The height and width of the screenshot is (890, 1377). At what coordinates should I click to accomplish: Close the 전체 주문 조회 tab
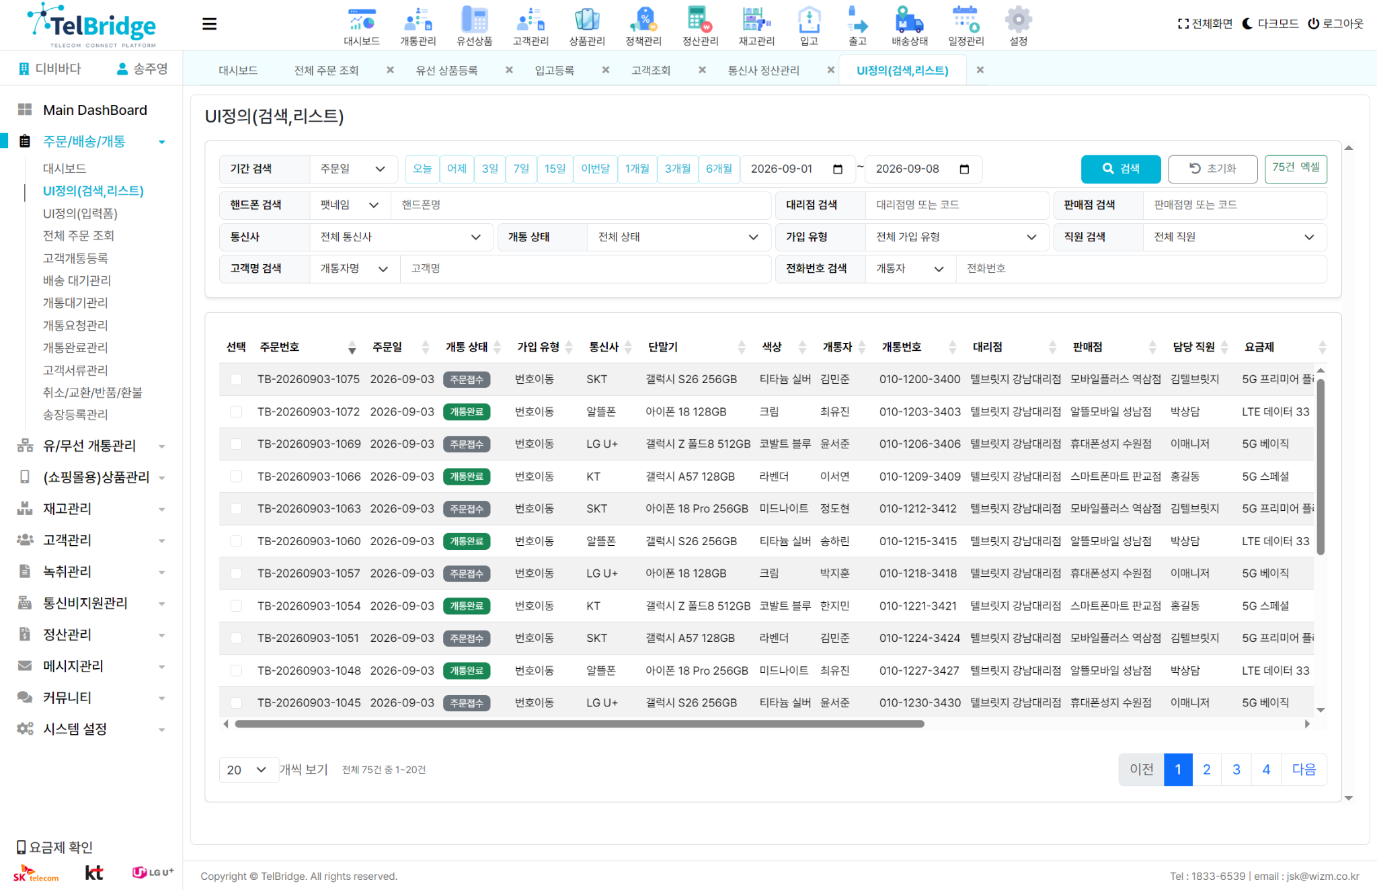pyautogui.click(x=390, y=70)
